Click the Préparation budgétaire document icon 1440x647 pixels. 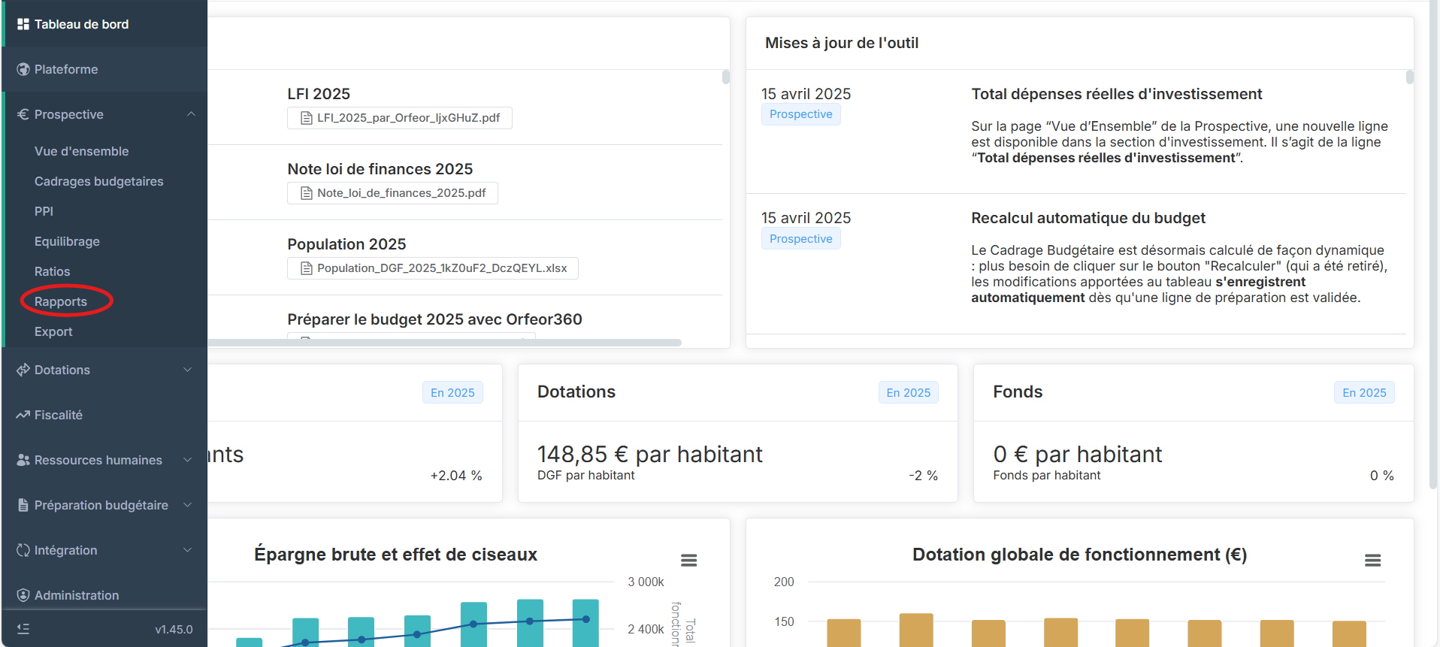click(23, 505)
